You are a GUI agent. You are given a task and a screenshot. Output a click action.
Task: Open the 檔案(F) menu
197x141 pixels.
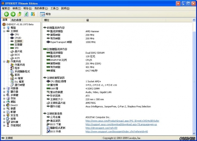click(6, 8)
